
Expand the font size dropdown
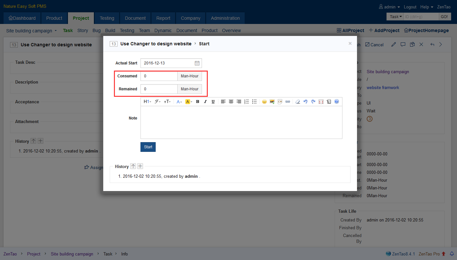pyautogui.click(x=167, y=102)
